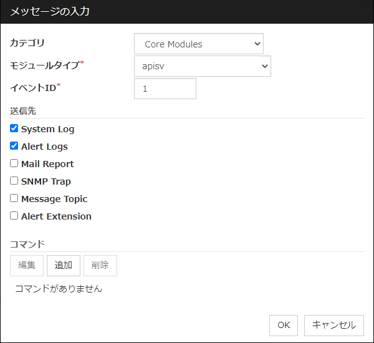Click the コマンドがありません empty list message
Image resolution: width=374 pixels, height=343 pixels.
[x=58, y=289]
